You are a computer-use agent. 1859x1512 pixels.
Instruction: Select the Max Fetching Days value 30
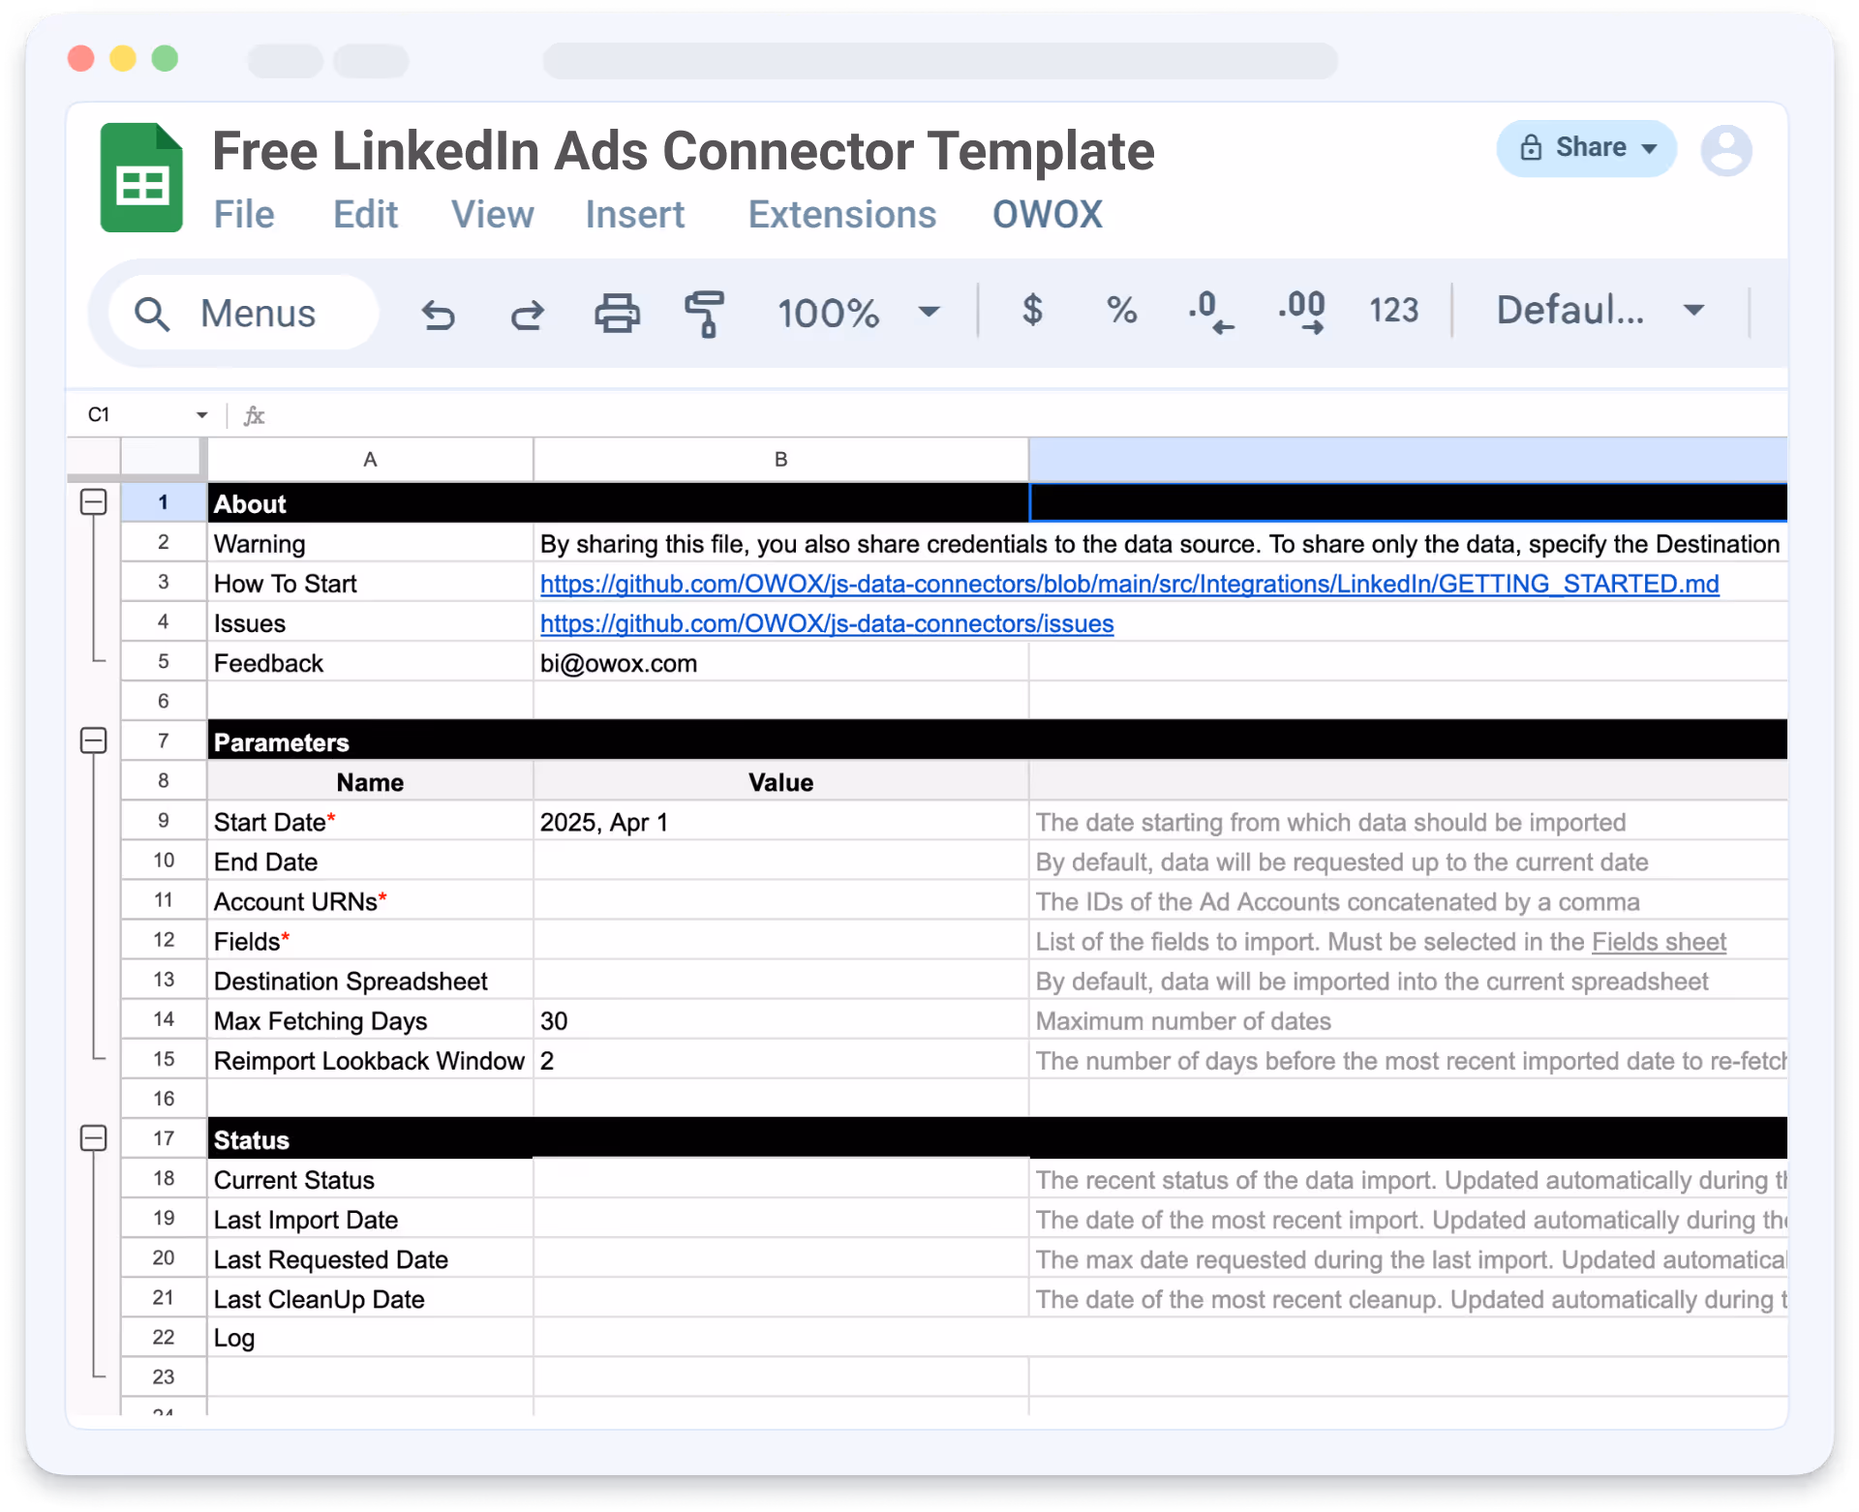[x=780, y=1020]
